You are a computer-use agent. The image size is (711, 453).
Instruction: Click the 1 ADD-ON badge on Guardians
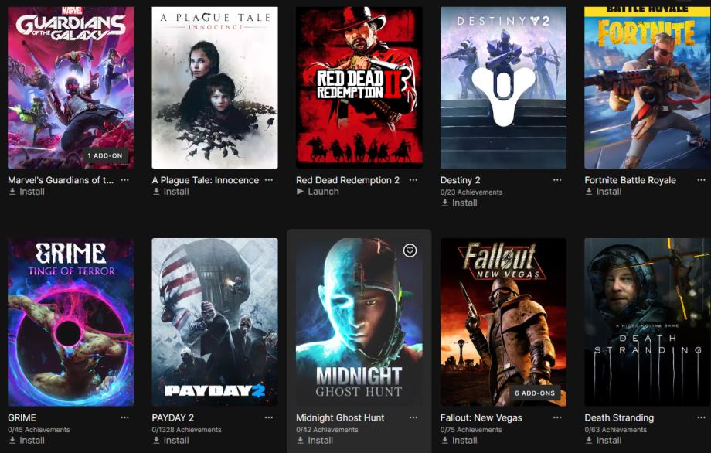point(105,155)
